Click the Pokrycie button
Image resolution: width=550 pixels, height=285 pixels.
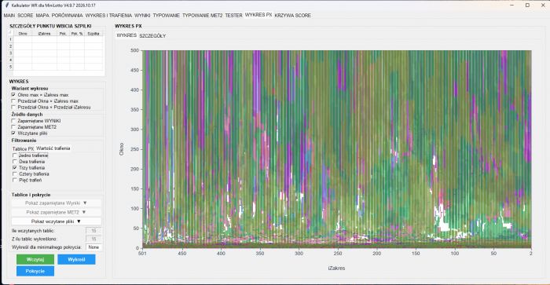[35, 271]
